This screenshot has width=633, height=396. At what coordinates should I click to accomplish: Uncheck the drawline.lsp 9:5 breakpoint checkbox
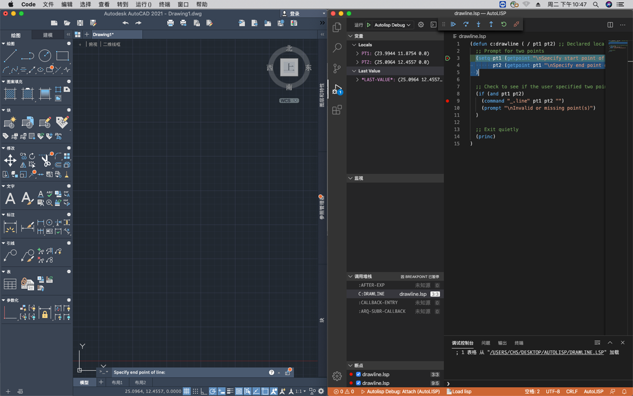click(358, 383)
